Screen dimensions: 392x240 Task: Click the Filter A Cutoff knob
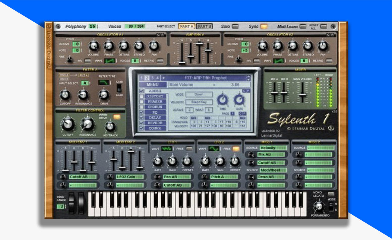point(65,95)
